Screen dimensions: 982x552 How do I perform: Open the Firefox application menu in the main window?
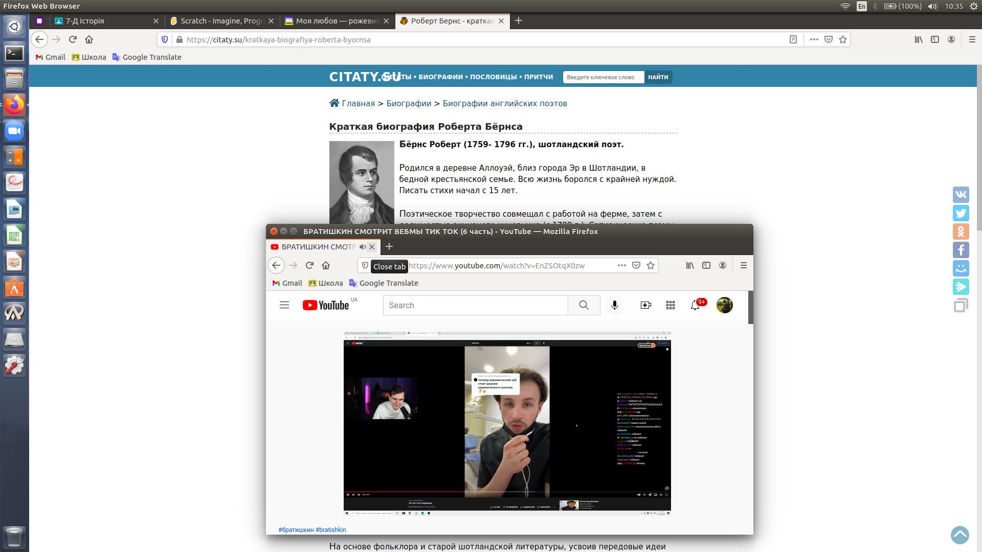click(x=972, y=39)
